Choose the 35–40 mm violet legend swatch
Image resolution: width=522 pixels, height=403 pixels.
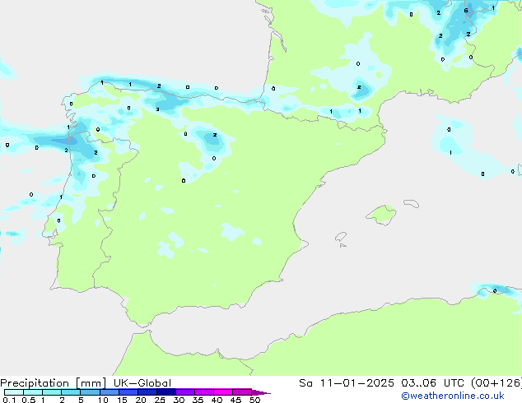[203, 392]
